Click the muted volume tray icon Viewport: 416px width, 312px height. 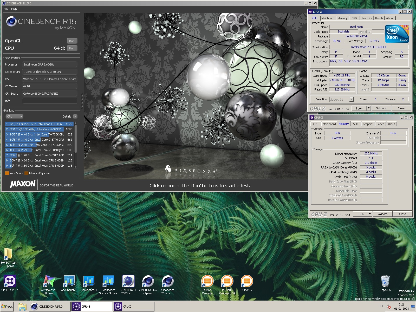pos(389,307)
